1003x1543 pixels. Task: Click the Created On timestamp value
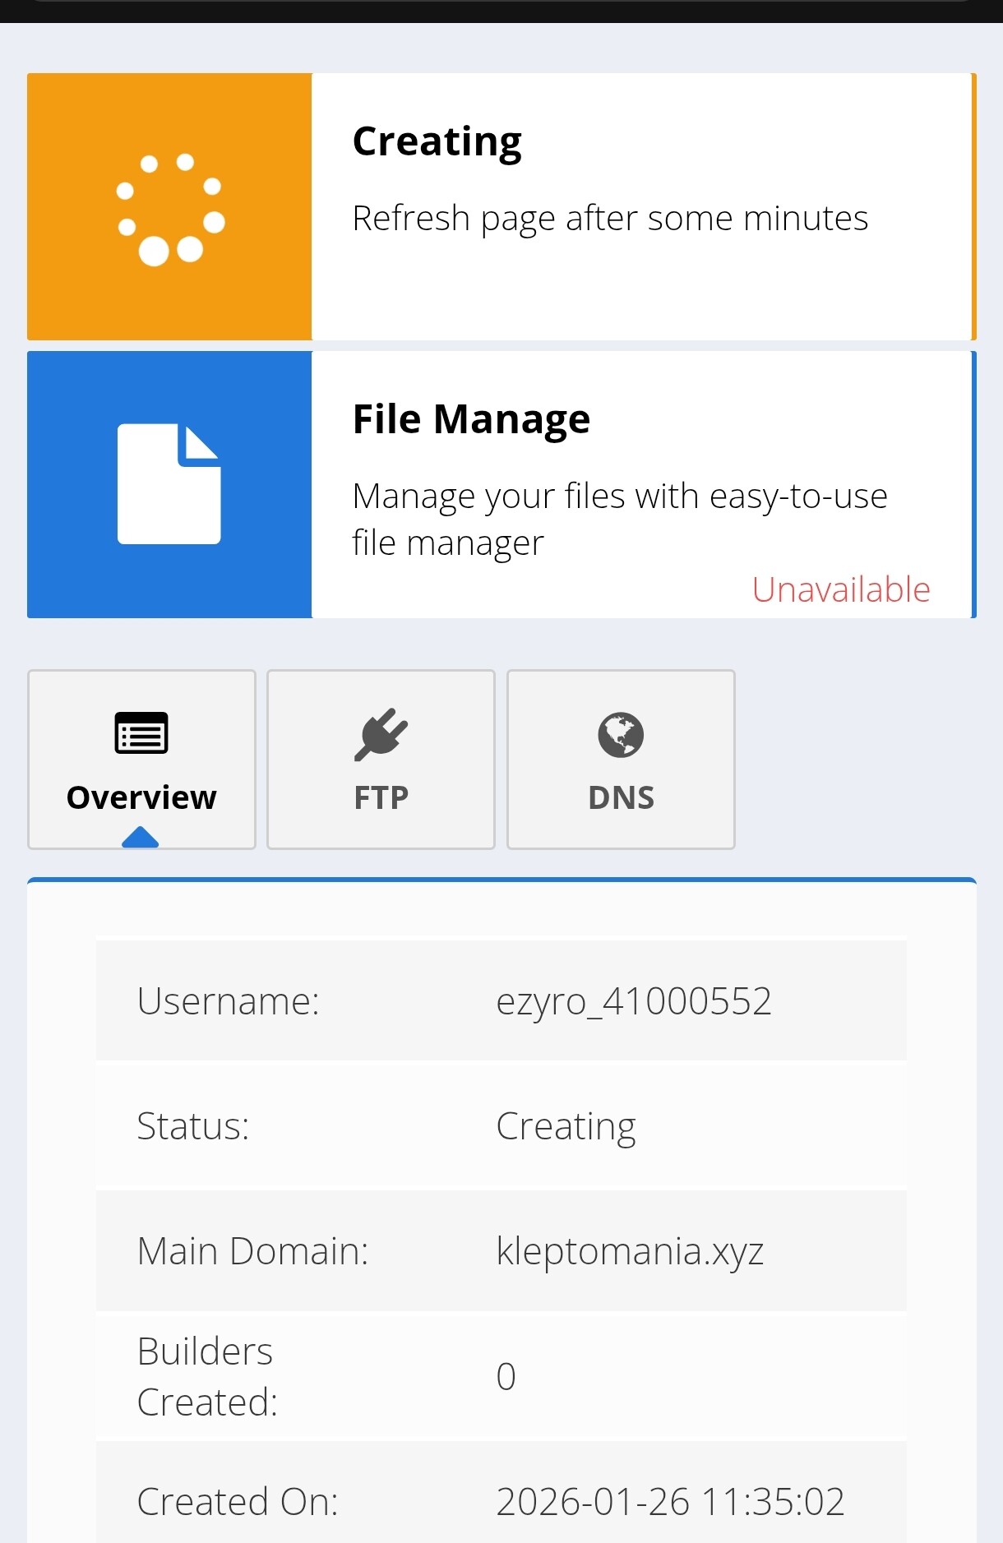670,1502
